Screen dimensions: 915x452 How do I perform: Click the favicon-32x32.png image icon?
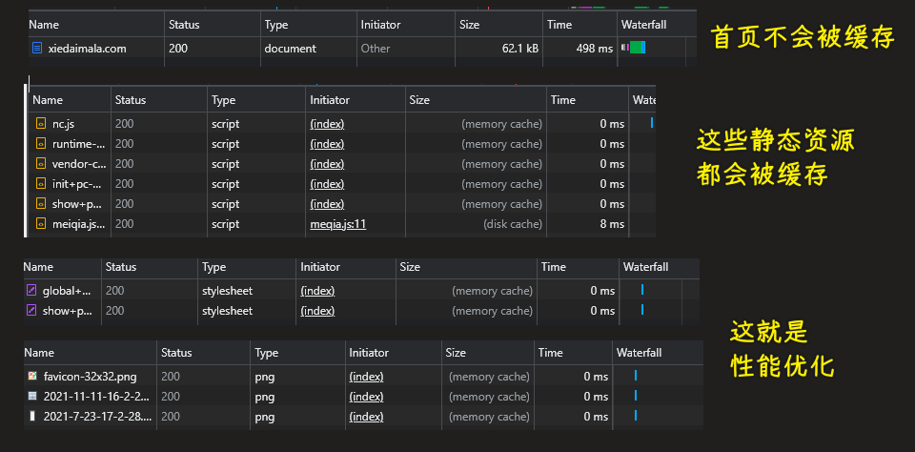point(32,377)
